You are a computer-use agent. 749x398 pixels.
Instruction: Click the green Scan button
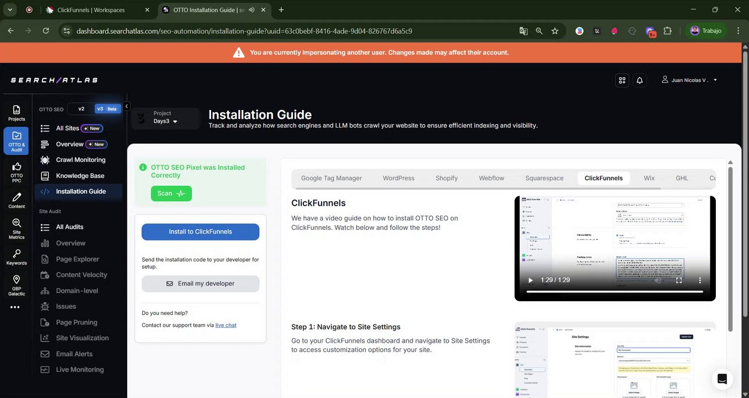(171, 193)
